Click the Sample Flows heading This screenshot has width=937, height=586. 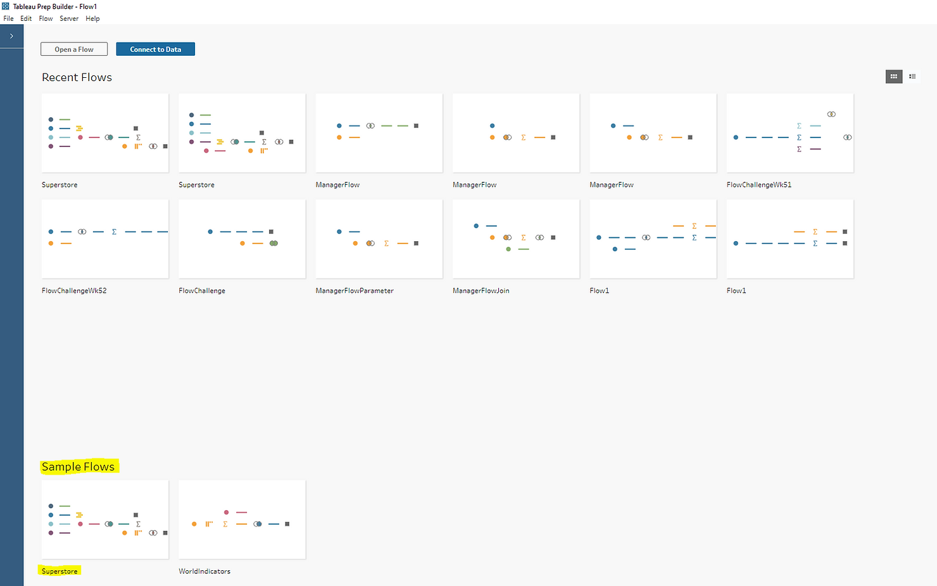(x=79, y=466)
